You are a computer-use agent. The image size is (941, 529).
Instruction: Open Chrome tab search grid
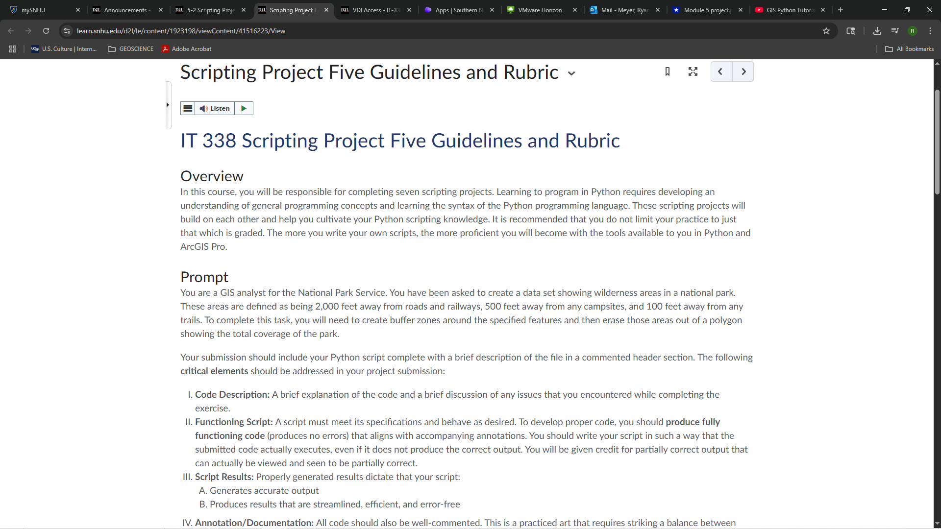12,48
